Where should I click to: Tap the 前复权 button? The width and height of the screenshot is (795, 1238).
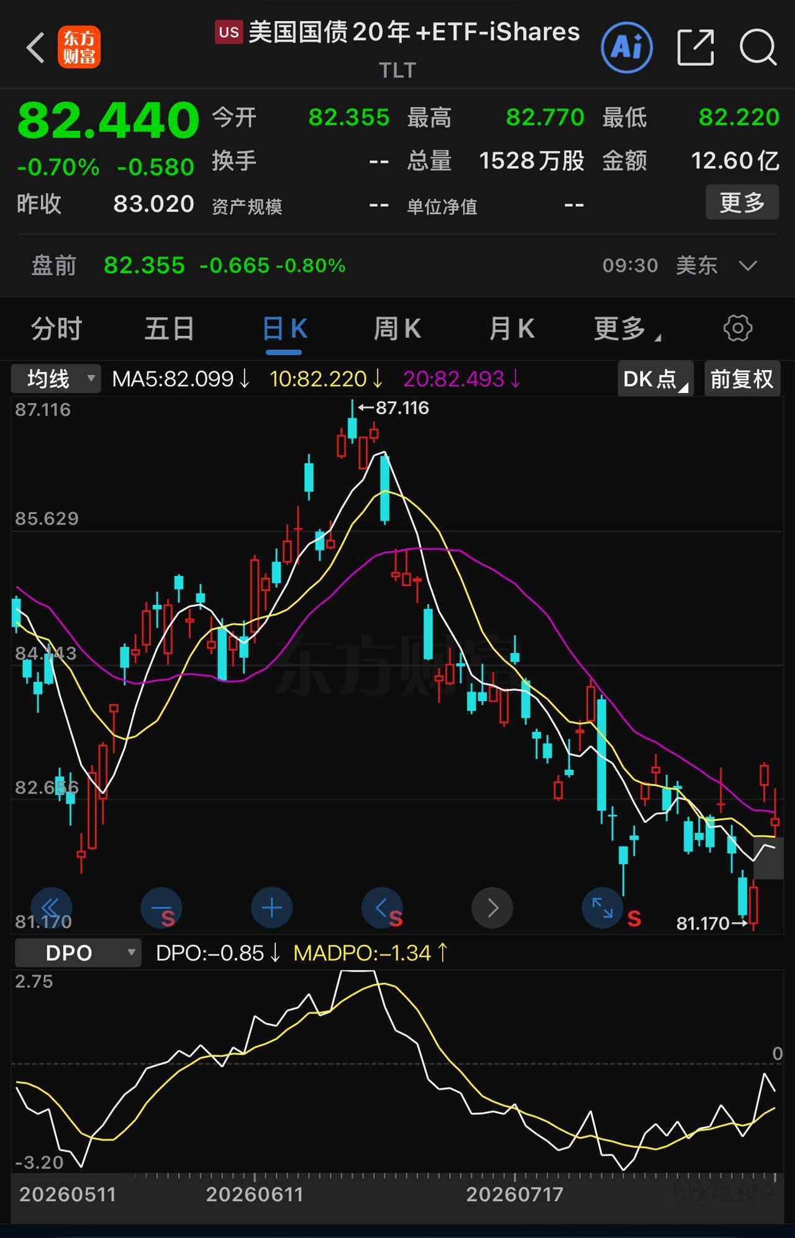pyautogui.click(x=742, y=379)
